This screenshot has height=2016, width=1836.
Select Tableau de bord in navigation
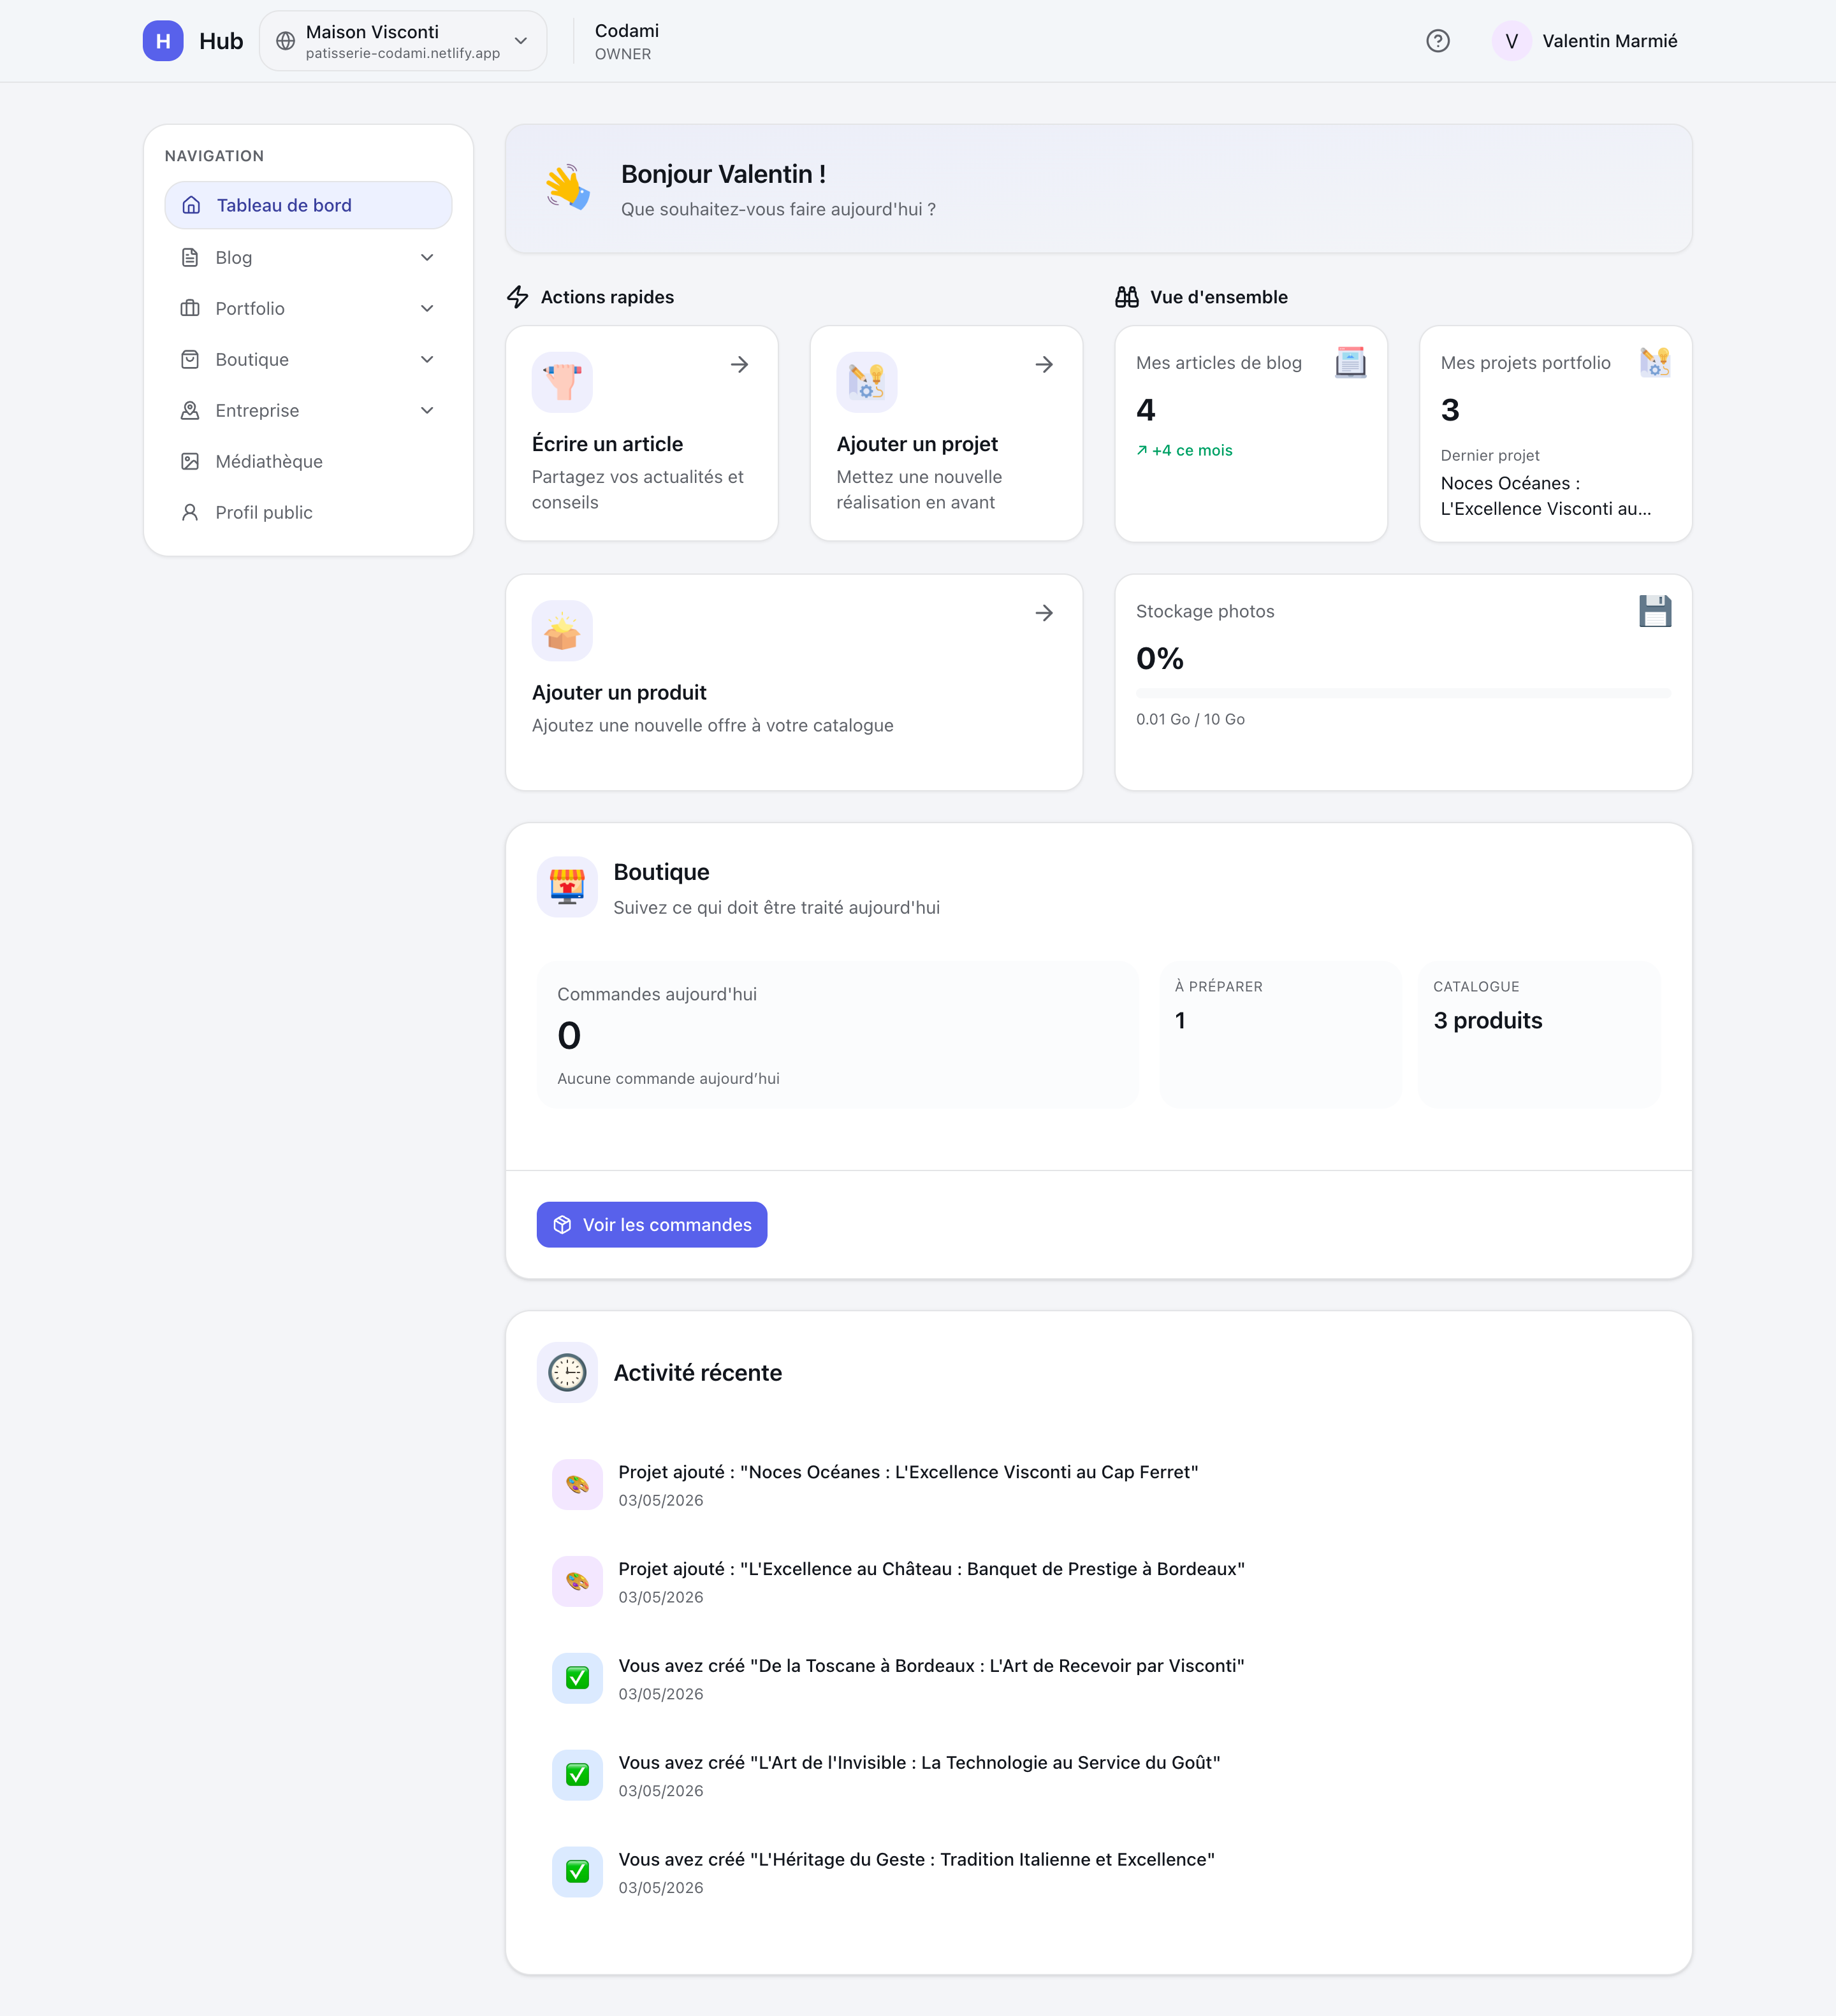point(308,205)
